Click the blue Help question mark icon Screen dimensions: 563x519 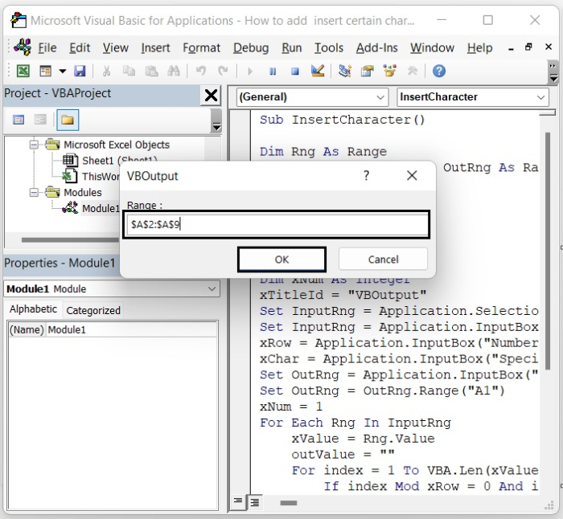(x=438, y=72)
